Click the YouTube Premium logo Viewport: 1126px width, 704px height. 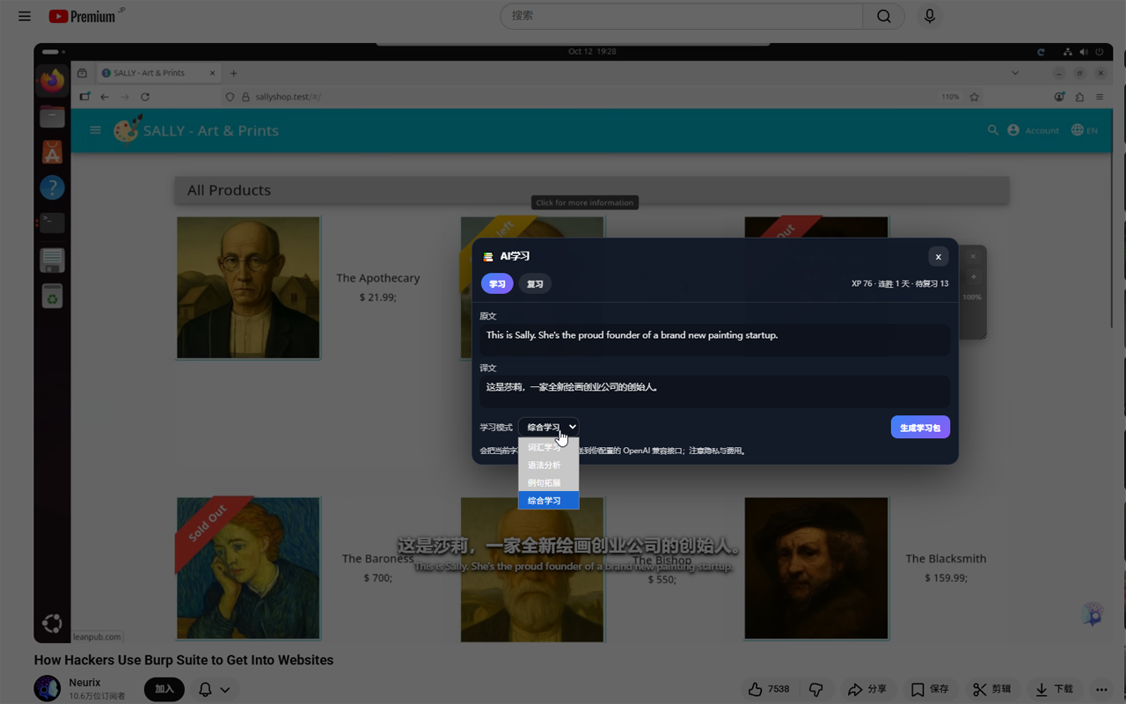tap(82, 16)
